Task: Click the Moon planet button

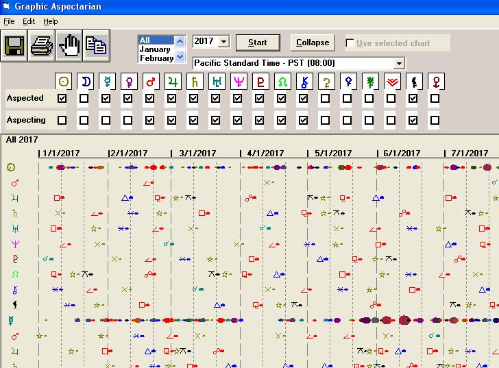Action: coord(84,82)
